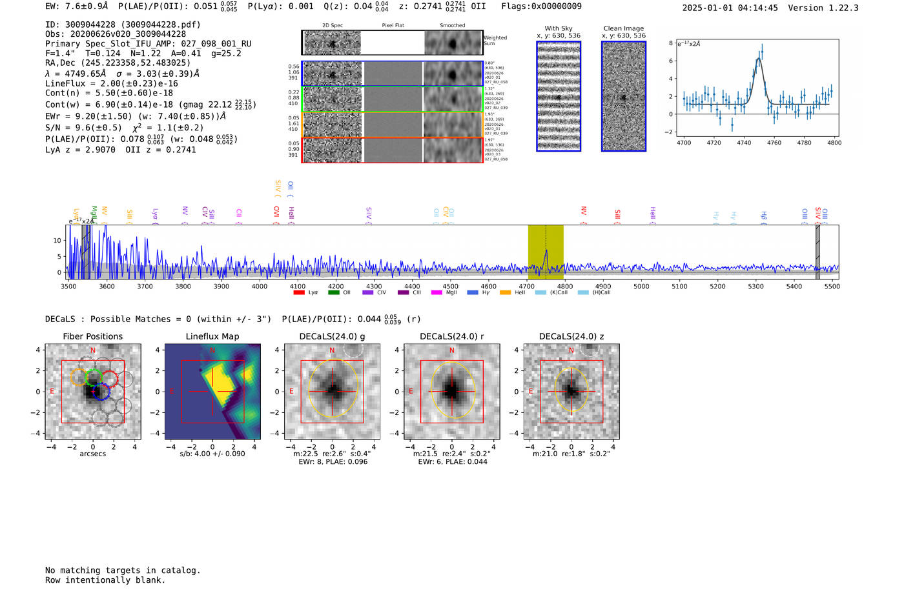Image resolution: width=904 pixels, height=615 pixels.
Task: Open the DECaLS(24.0) g cutout
Action: [333, 391]
